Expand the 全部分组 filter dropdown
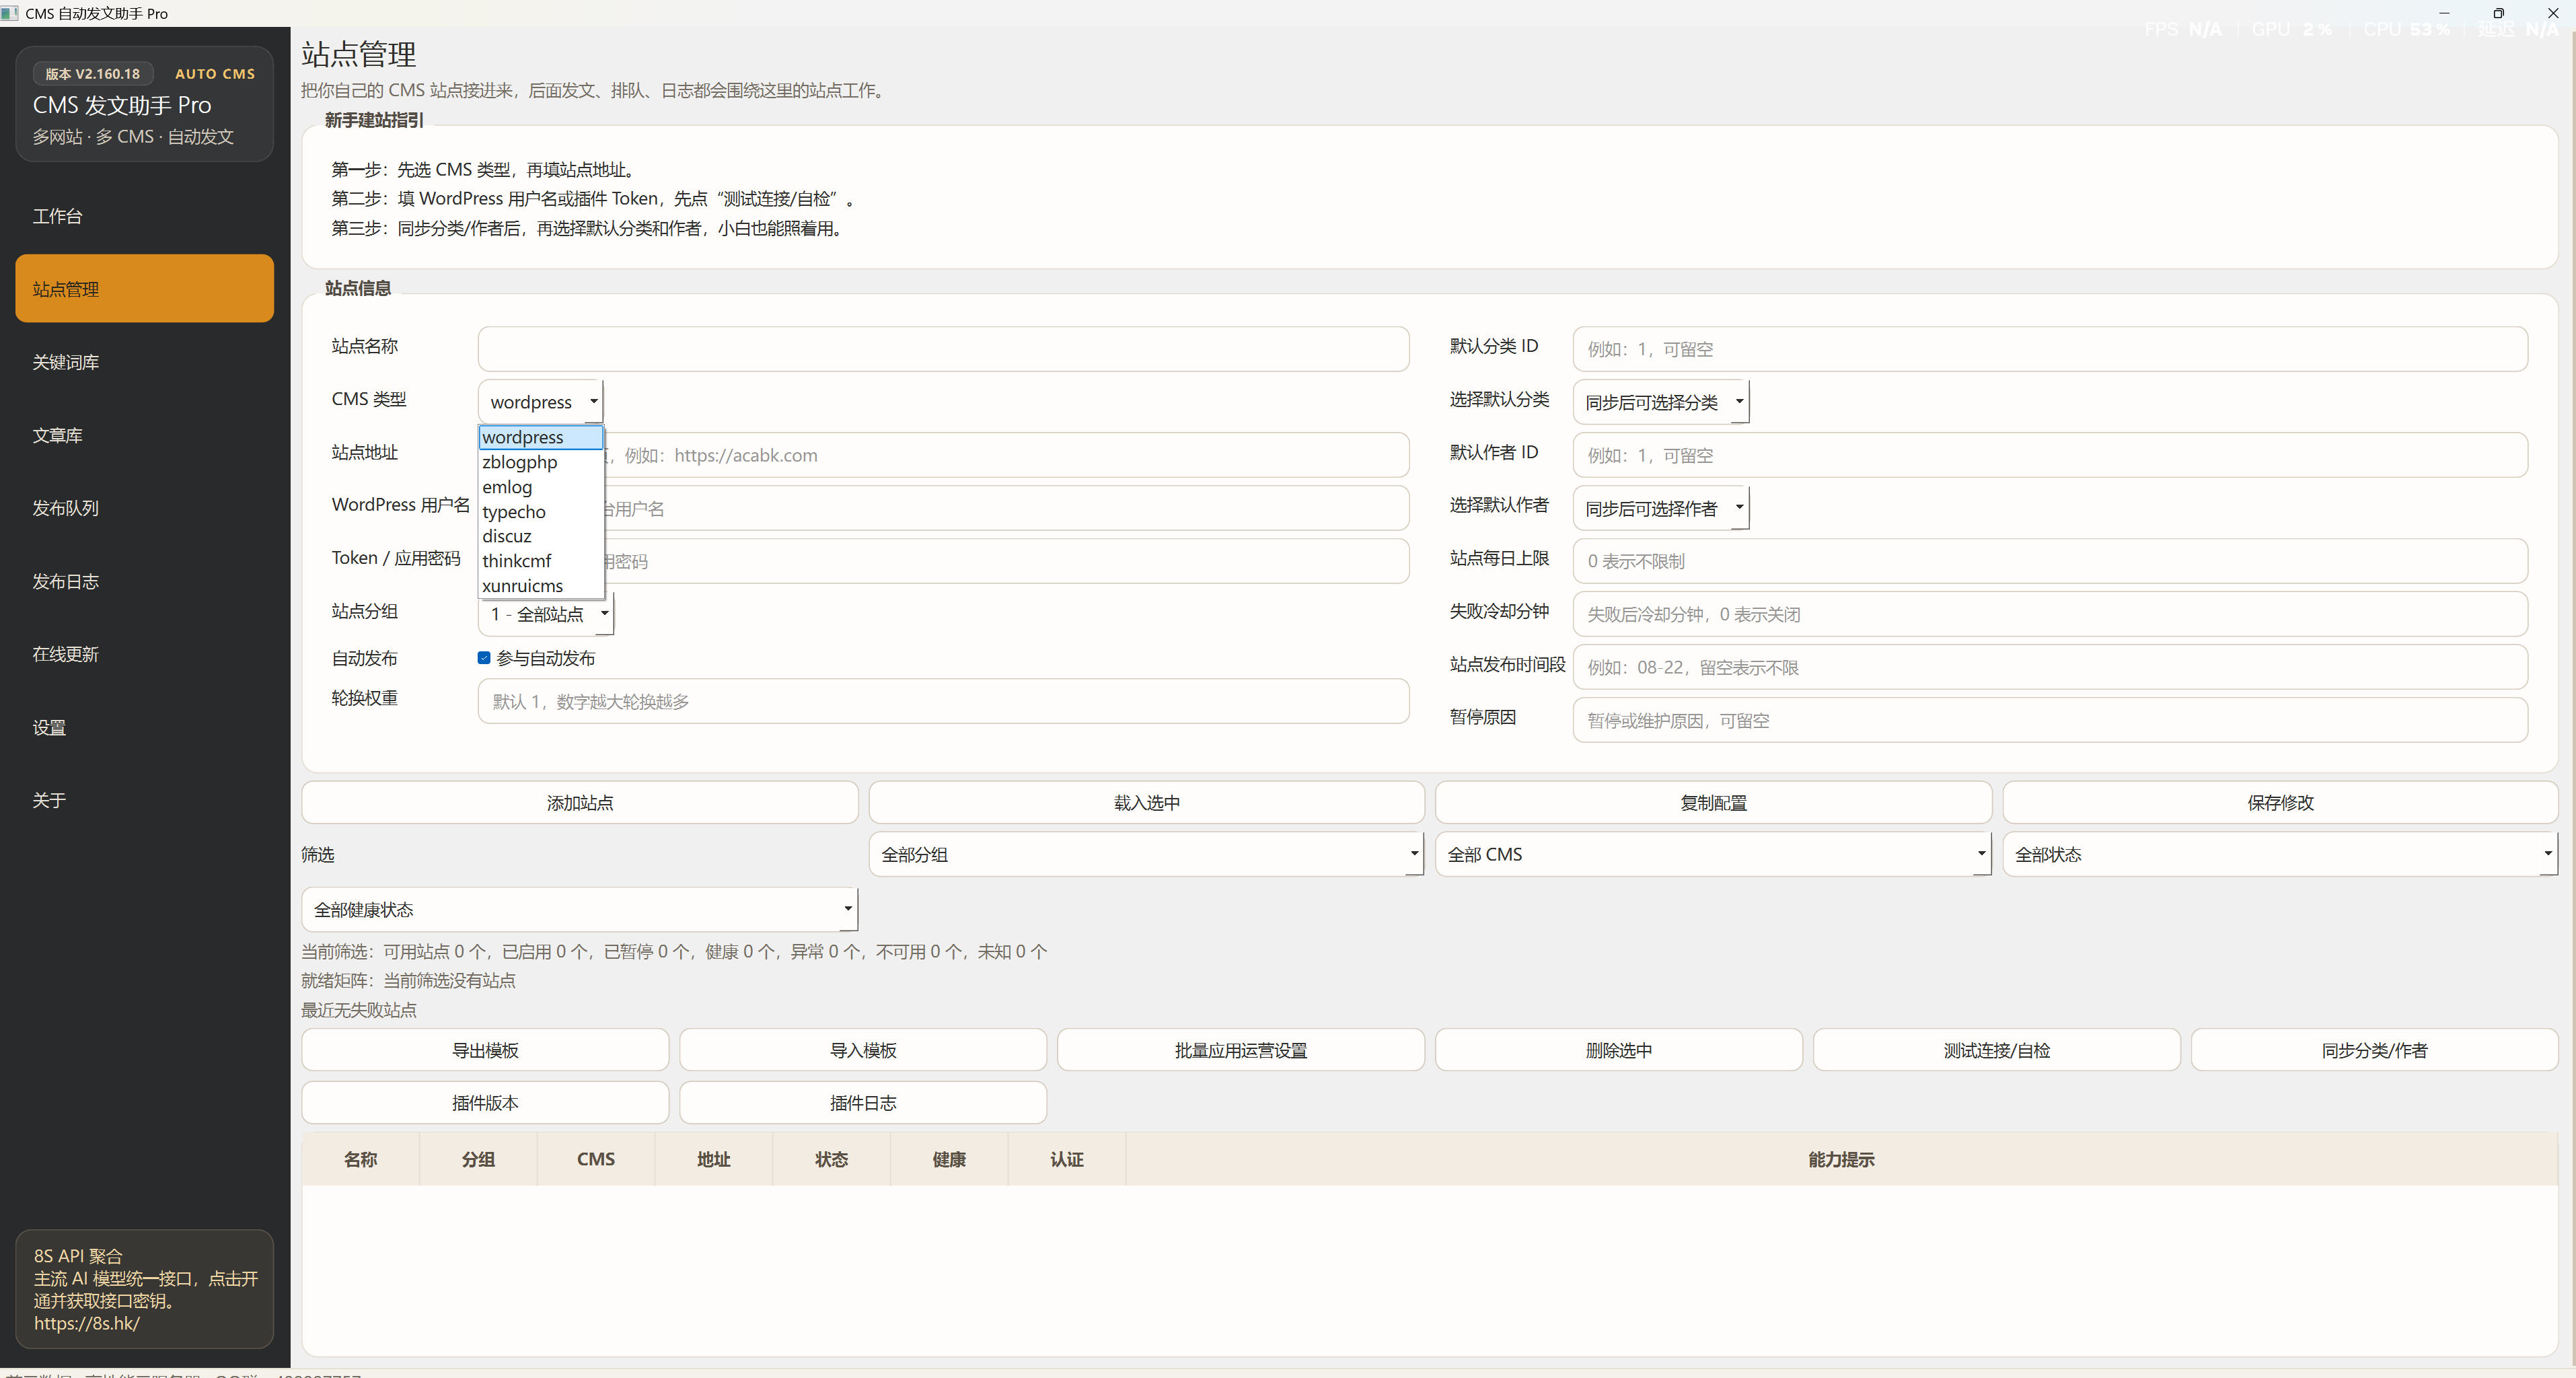The width and height of the screenshot is (2576, 1378). [1146, 855]
